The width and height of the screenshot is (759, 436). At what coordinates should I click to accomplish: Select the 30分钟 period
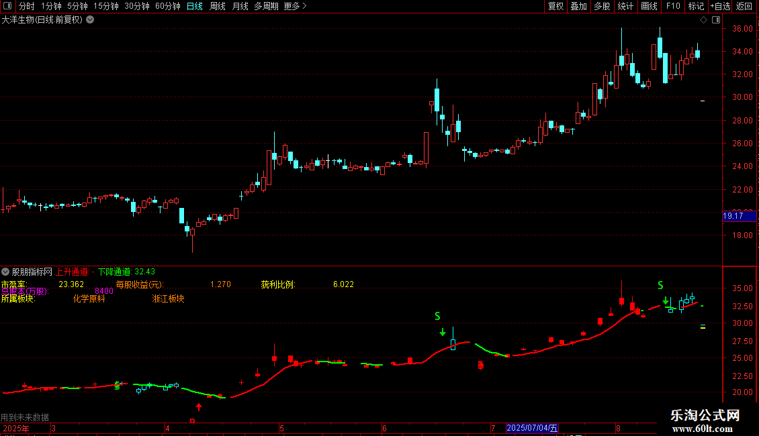pos(137,6)
